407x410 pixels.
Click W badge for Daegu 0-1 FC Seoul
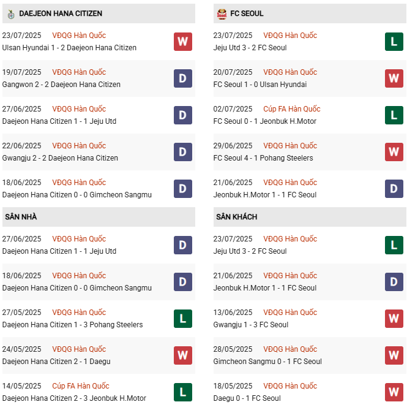point(394,392)
